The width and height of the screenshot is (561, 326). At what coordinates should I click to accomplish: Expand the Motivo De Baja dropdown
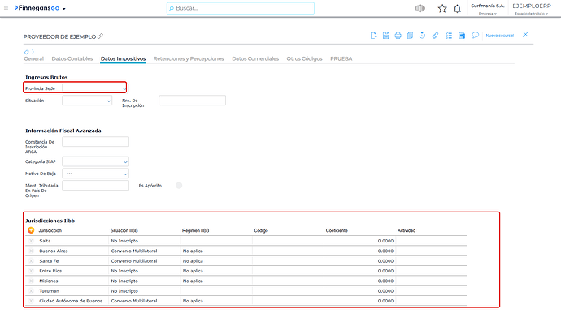pyautogui.click(x=125, y=174)
